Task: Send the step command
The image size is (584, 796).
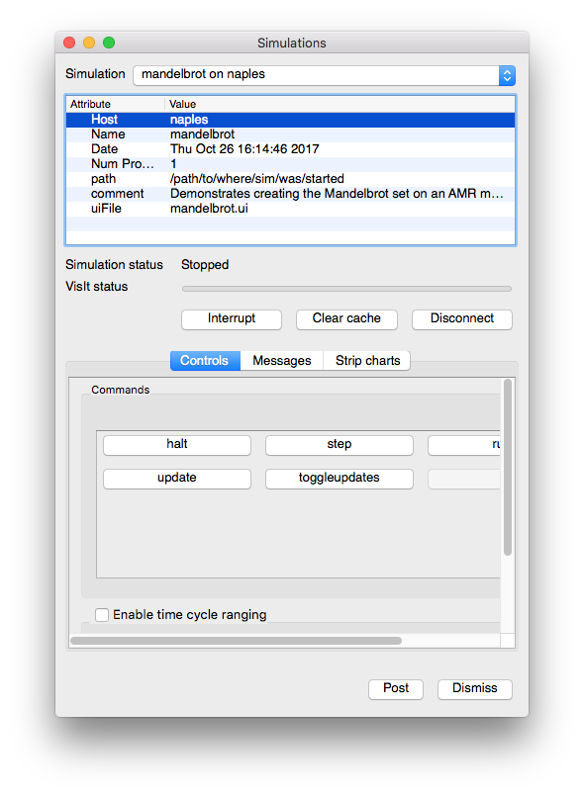Action: pyautogui.click(x=339, y=445)
